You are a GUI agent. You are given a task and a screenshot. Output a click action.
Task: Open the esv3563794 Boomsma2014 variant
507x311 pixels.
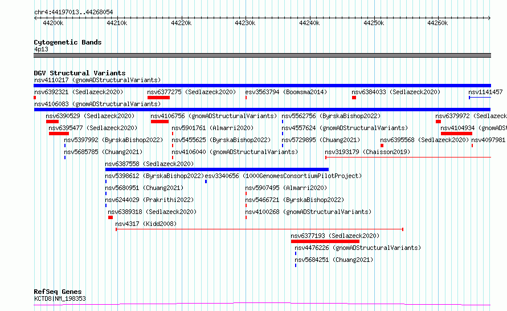286,92
